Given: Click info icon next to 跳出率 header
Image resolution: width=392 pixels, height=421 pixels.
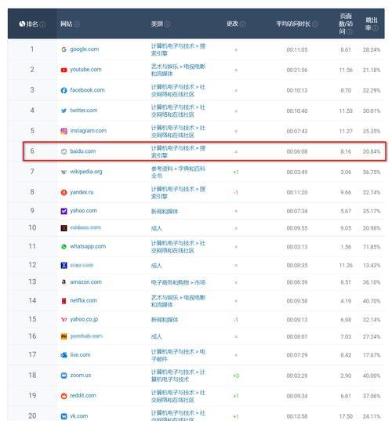Looking at the screenshot, I should tap(376, 28).
